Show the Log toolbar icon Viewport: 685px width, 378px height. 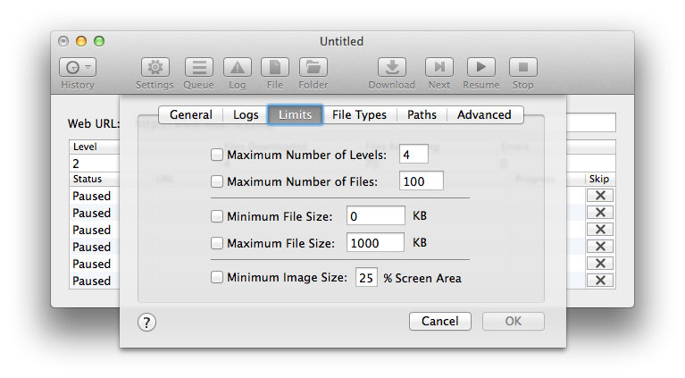coord(237,67)
